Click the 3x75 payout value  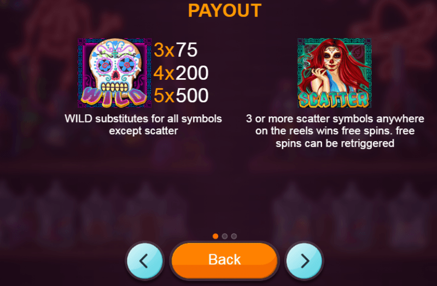pos(176,50)
